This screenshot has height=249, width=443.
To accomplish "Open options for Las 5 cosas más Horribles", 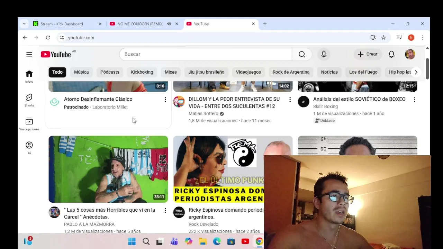I will pyautogui.click(x=165, y=210).
